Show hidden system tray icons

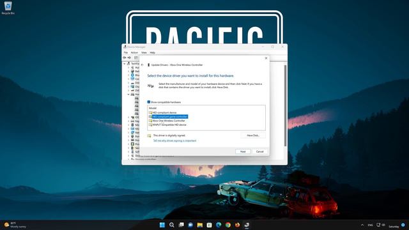point(362,225)
